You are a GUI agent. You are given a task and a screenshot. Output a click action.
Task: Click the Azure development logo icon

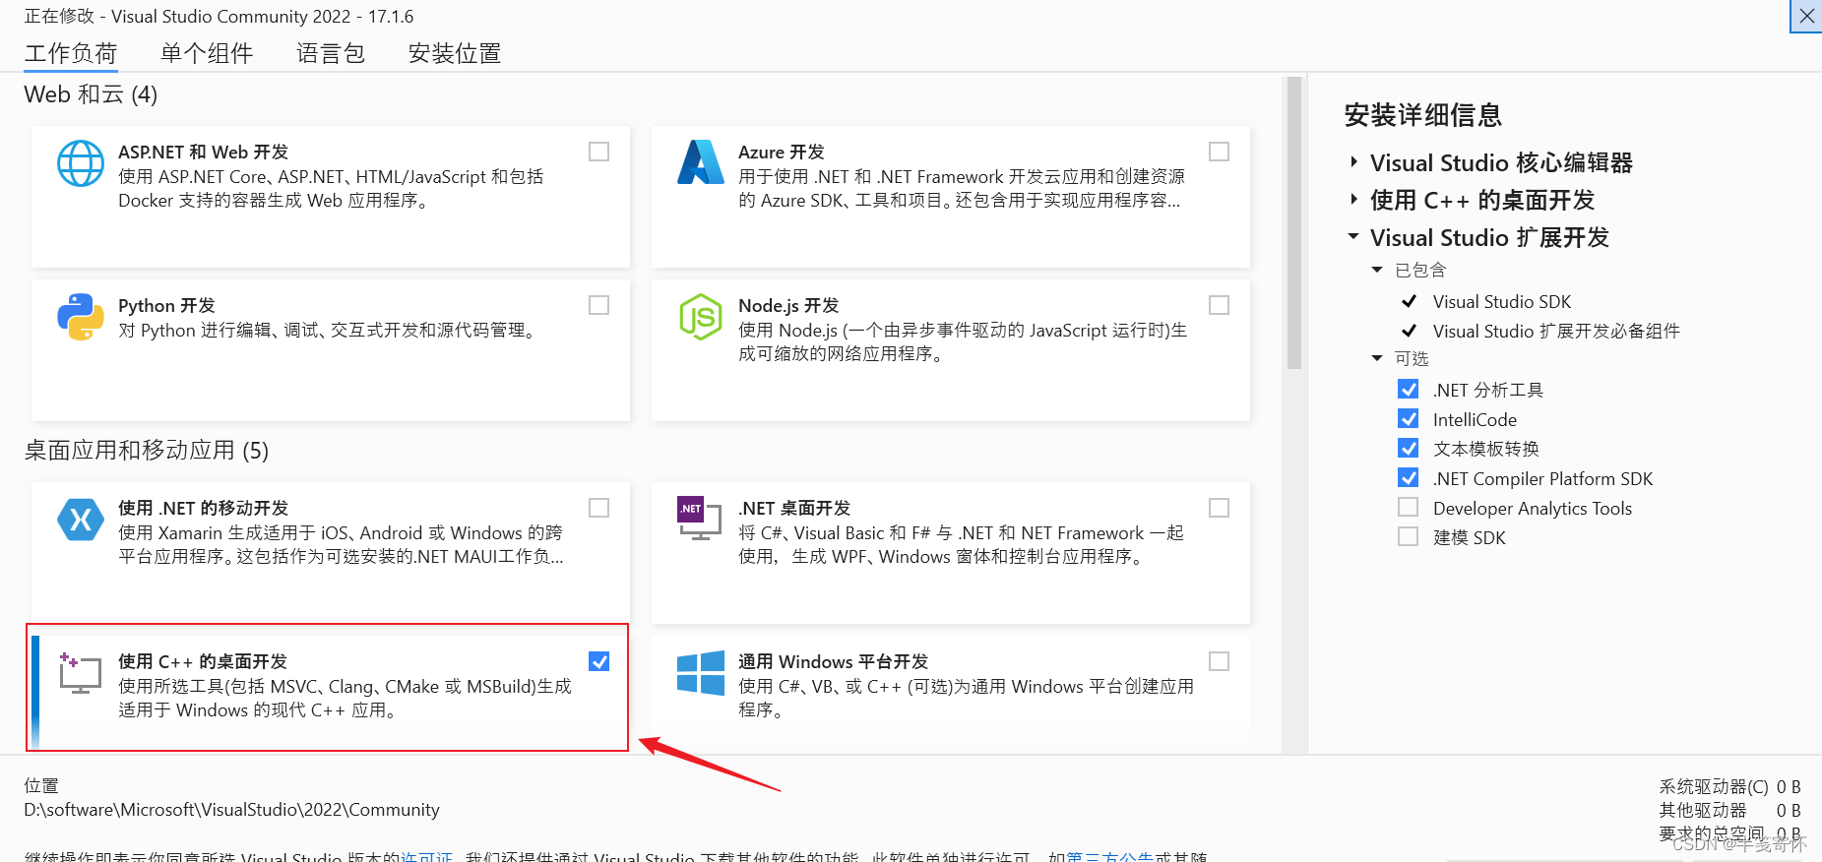[701, 162]
